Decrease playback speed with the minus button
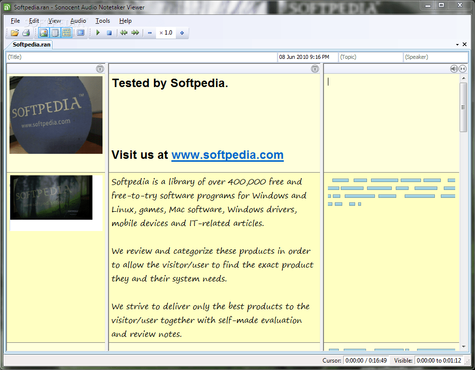Viewport: 475px width, 370px height. 149,33
